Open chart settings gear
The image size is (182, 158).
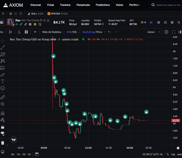tap(166, 32)
